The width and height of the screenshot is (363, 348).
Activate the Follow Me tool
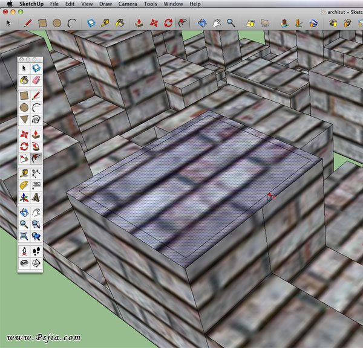[36, 146]
